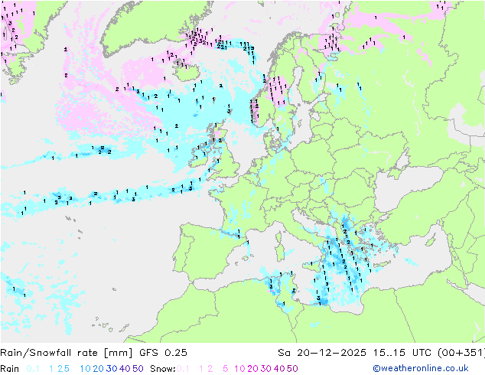Select the rain 0.1 legend value
This screenshot has width=485, height=375.
click(33, 369)
